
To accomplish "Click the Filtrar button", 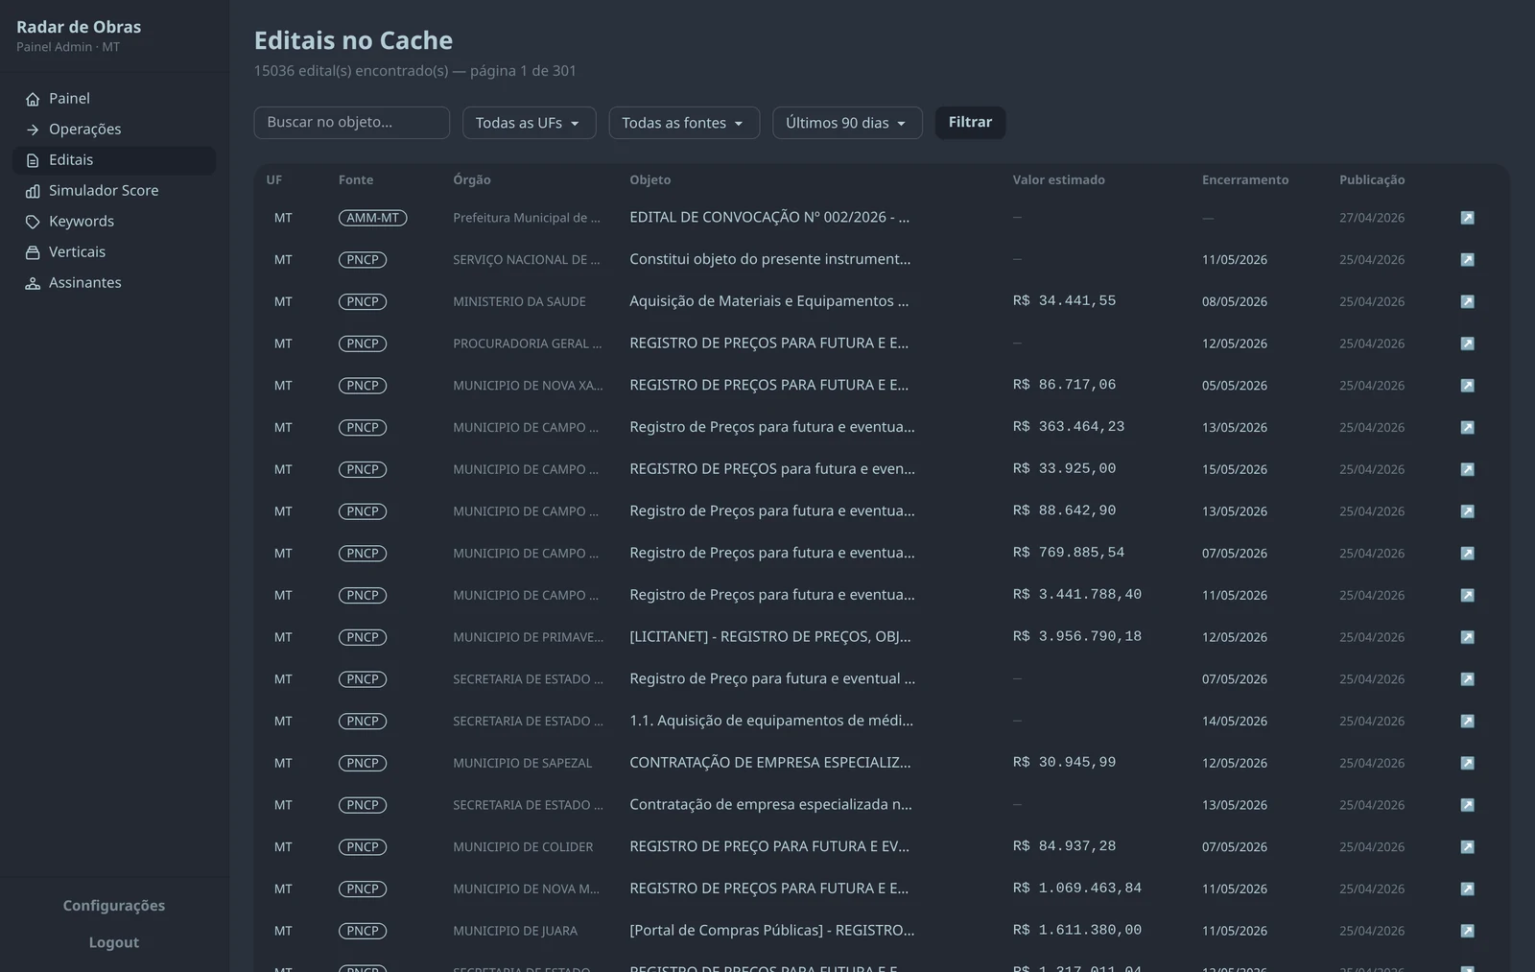I will tap(970, 123).
